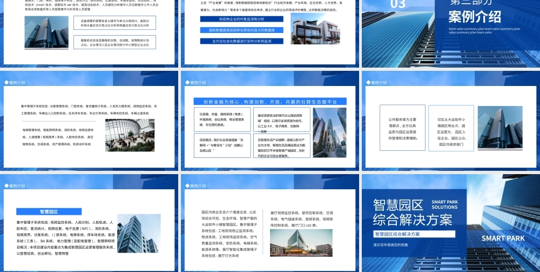Click 'SMART PARK SOLUTIONS' text on closing slide
Viewport: 540px width, 272px height.
point(444,204)
